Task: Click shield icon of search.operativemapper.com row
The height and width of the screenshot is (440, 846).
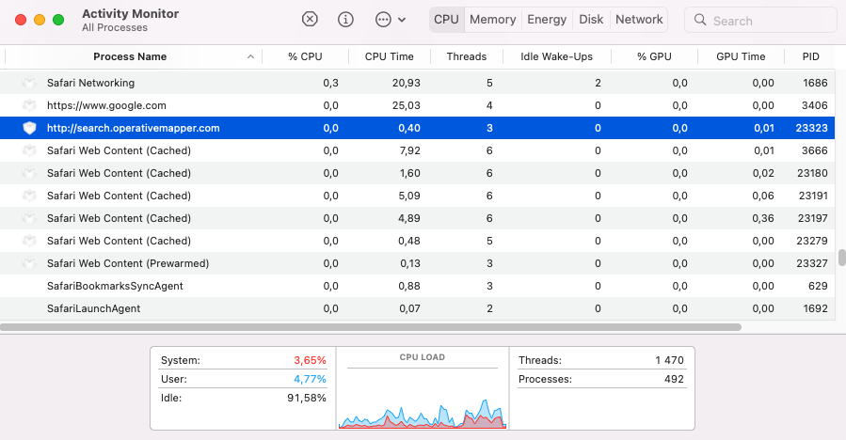Action: [x=30, y=128]
